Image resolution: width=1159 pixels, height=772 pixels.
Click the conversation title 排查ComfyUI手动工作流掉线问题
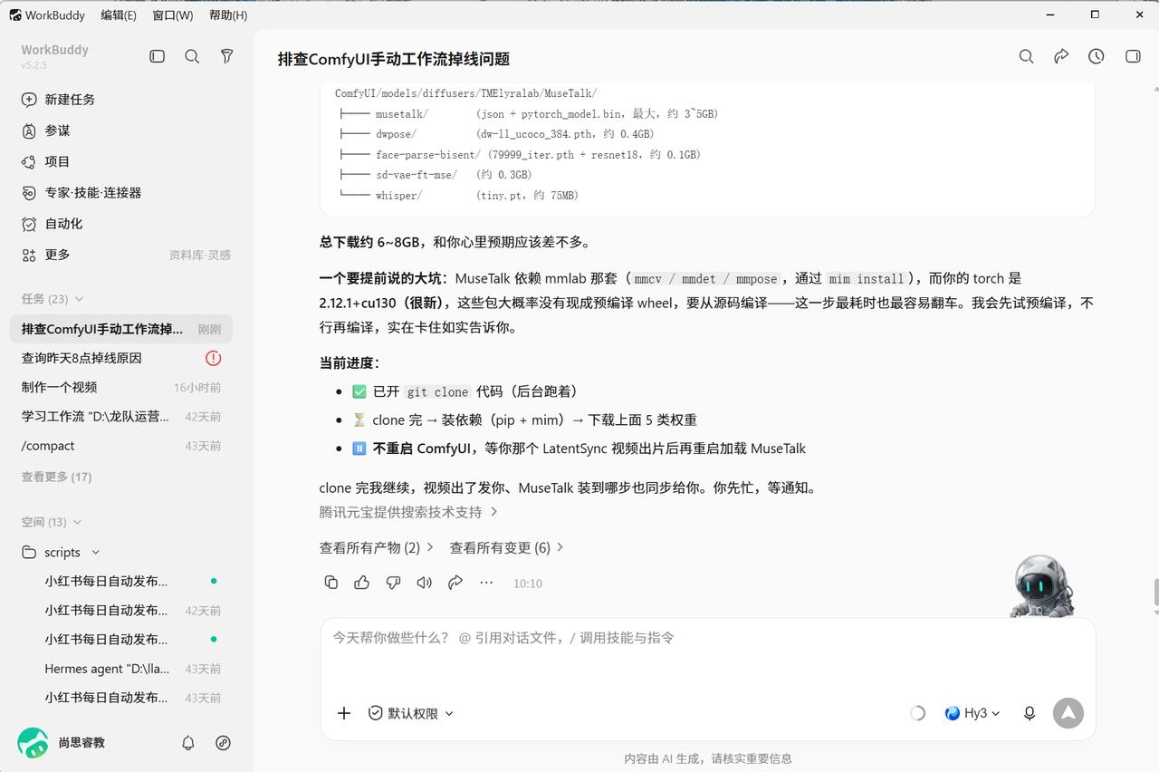pyautogui.click(x=394, y=59)
